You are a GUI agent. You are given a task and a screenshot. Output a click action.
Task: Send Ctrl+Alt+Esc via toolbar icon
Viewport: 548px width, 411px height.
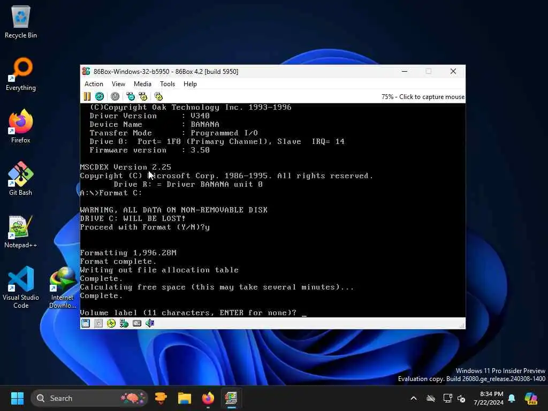(143, 96)
